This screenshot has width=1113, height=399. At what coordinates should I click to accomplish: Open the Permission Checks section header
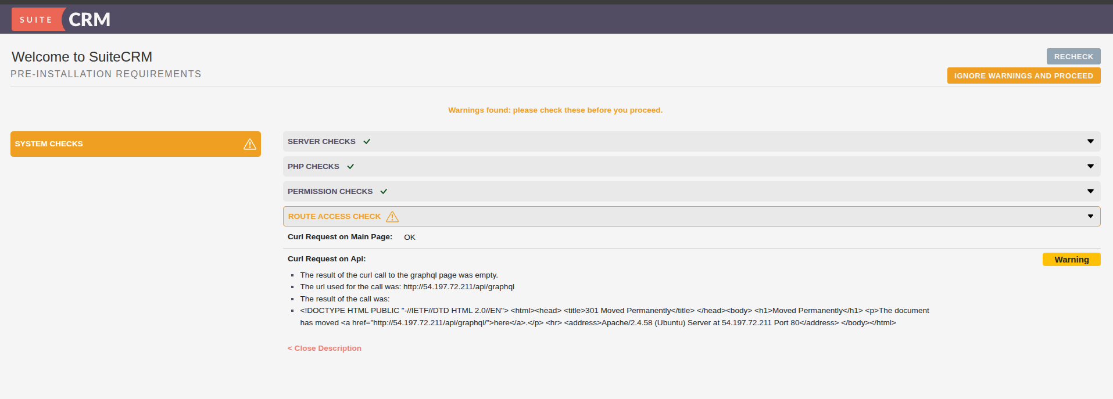click(x=692, y=192)
